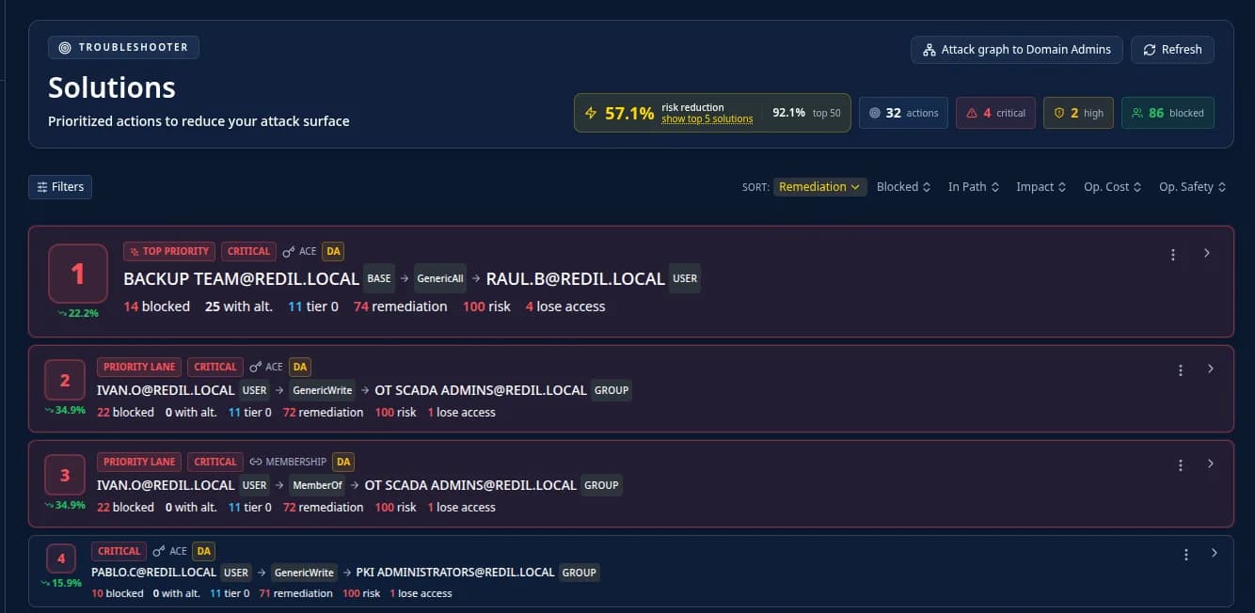This screenshot has width=1255, height=613.
Task: Select the rank 1 priority number badge
Action: [78, 274]
